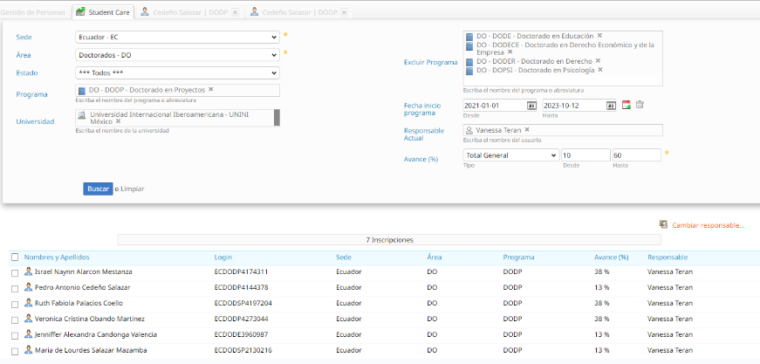The height and width of the screenshot is (364, 760).
Task: Select Ruth Fabiola Palacios Coello row checkbox
Action: coord(15,304)
